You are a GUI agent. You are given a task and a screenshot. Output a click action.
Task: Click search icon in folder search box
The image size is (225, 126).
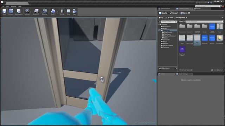(x=176, y=22)
